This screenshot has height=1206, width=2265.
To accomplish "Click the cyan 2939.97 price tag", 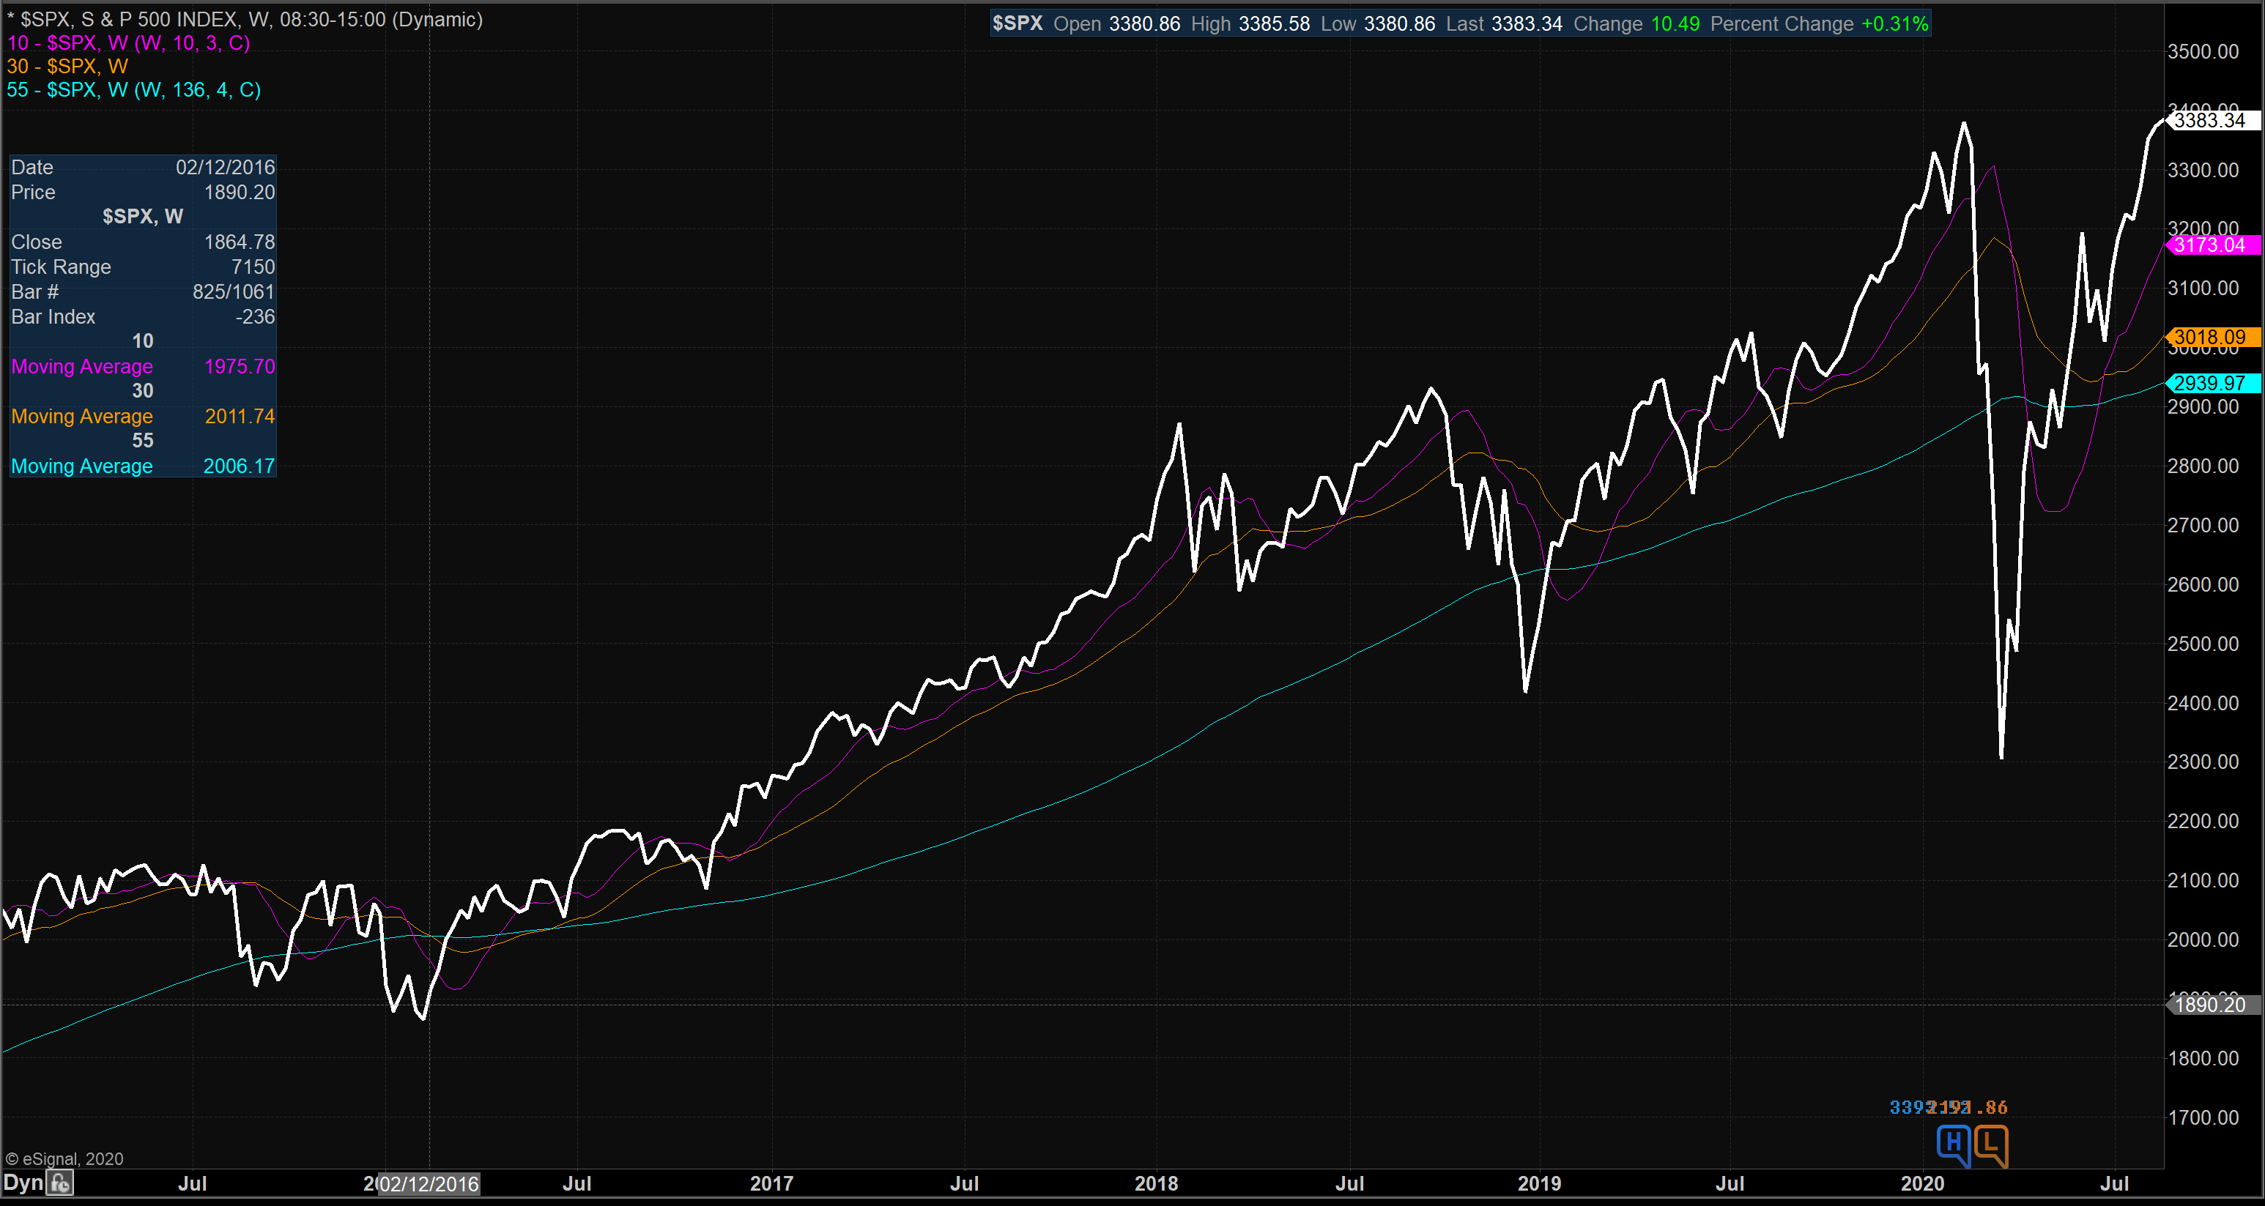I will pos(2211,383).
